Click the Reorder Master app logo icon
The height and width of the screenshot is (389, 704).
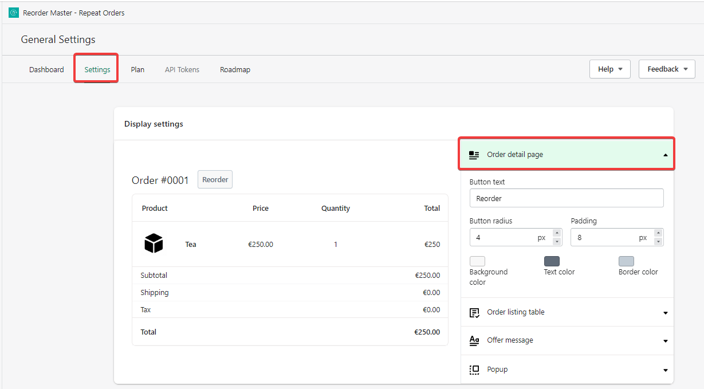[14, 13]
